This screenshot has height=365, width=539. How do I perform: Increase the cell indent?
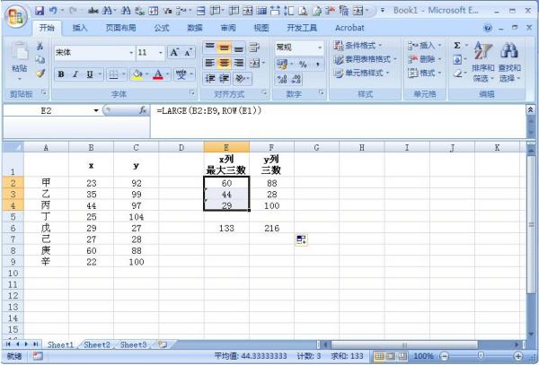pyautogui.click(x=224, y=79)
